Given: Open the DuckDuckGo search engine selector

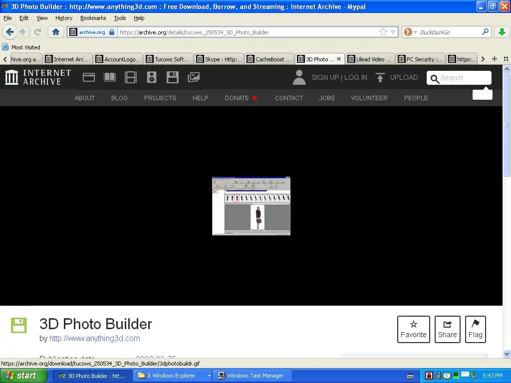Looking at the screenshot, I should click(x=410, y=32).
